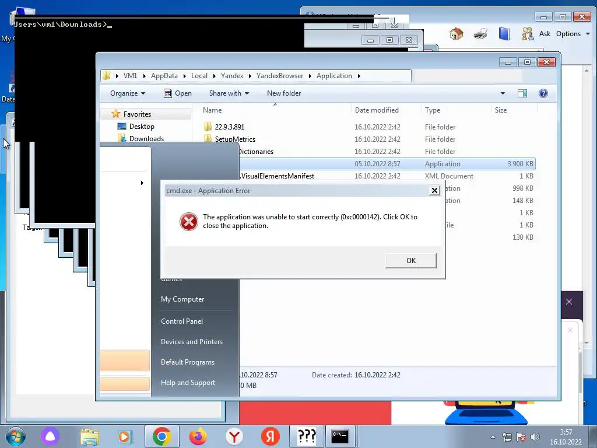
Task: Click Open in the Explorer toolbar
Action: pyautogui.click(x=178, y=93)
